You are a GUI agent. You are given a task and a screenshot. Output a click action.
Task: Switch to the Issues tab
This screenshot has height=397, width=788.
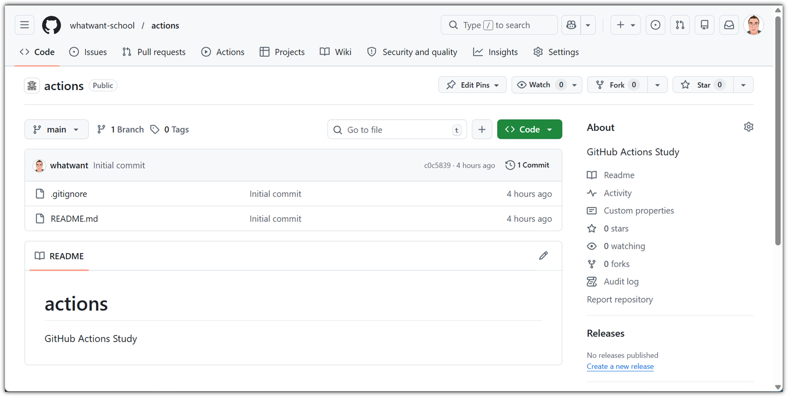[88, 52]
